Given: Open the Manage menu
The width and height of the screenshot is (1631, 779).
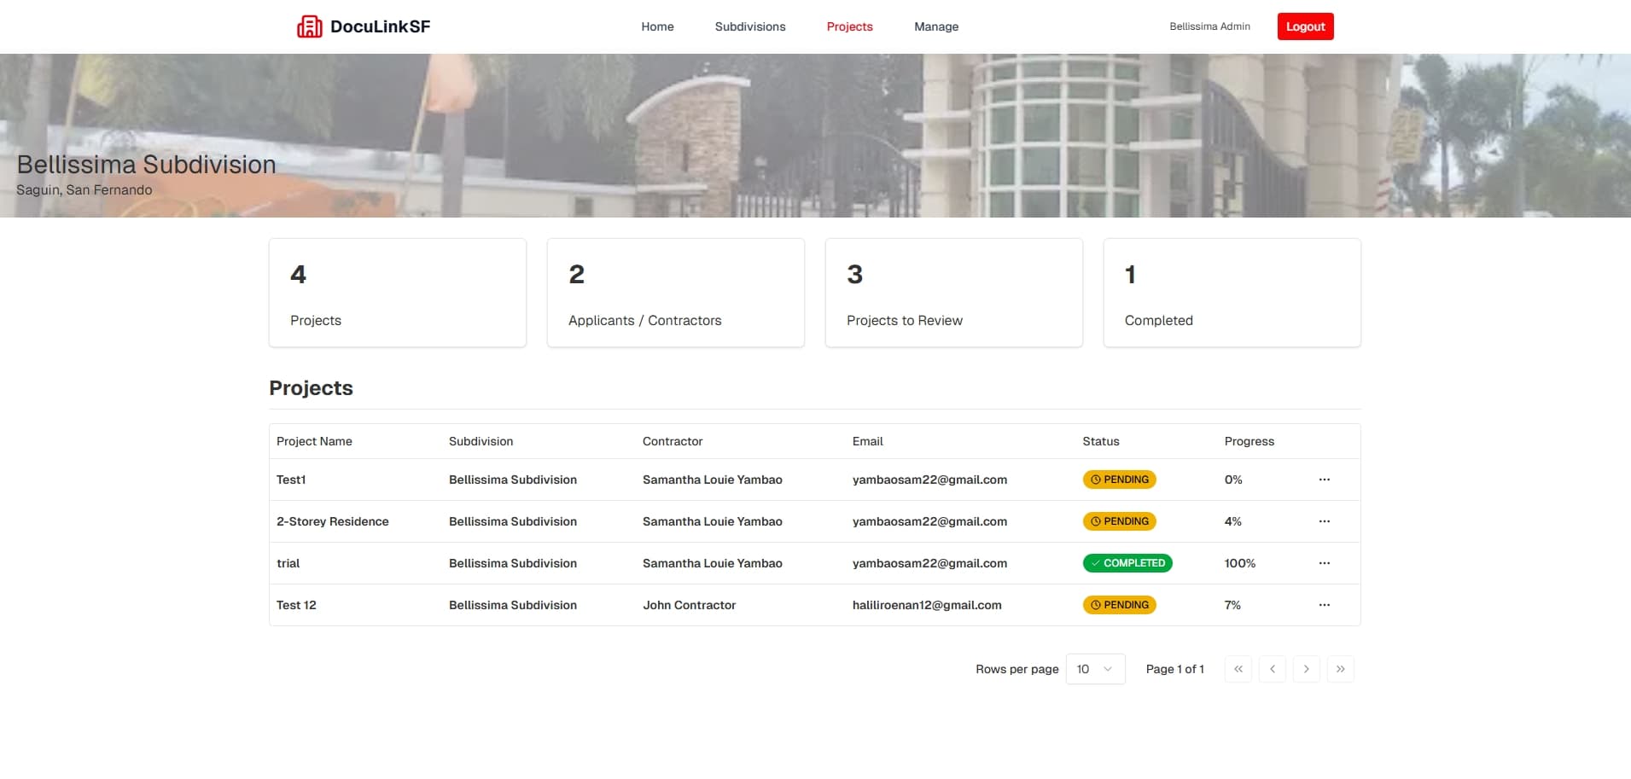Looking at the screenshot, I should point(936,26).
